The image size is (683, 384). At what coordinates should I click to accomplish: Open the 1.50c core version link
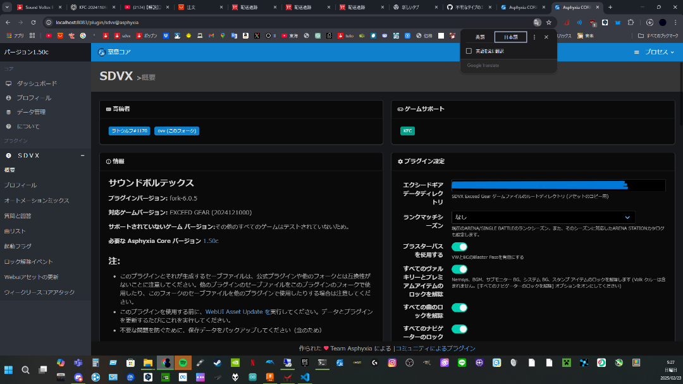click(211, 240)
